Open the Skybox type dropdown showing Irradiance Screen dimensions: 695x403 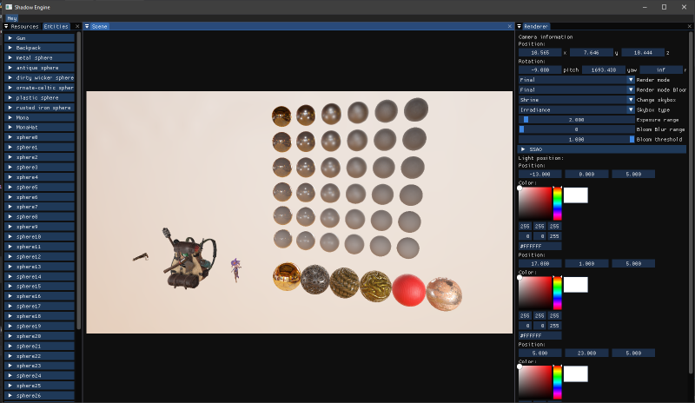click(577, 109)
